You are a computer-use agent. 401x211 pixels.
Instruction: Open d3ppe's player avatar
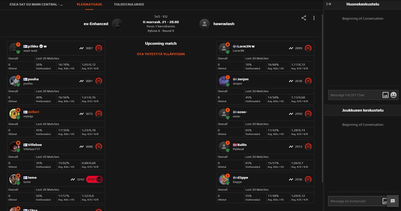[x=224, y=179]
